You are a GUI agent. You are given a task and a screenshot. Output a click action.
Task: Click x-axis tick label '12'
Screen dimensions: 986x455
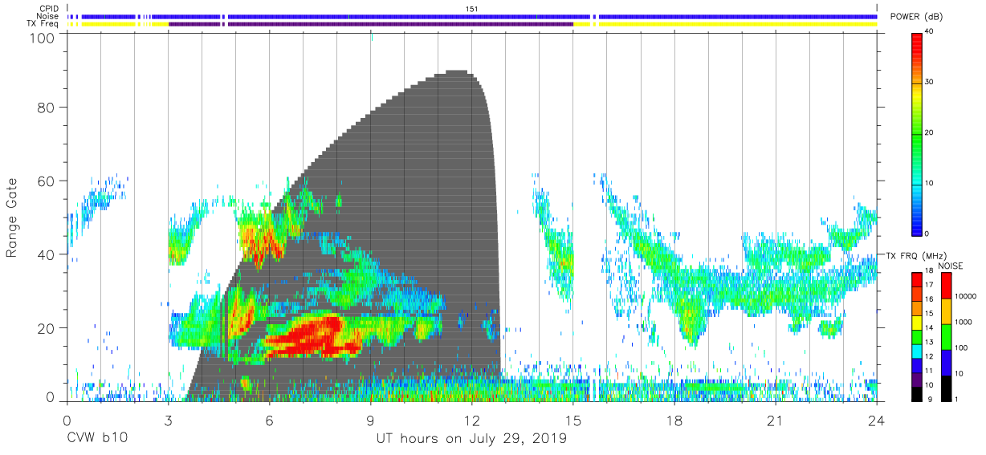coord(472,421)
